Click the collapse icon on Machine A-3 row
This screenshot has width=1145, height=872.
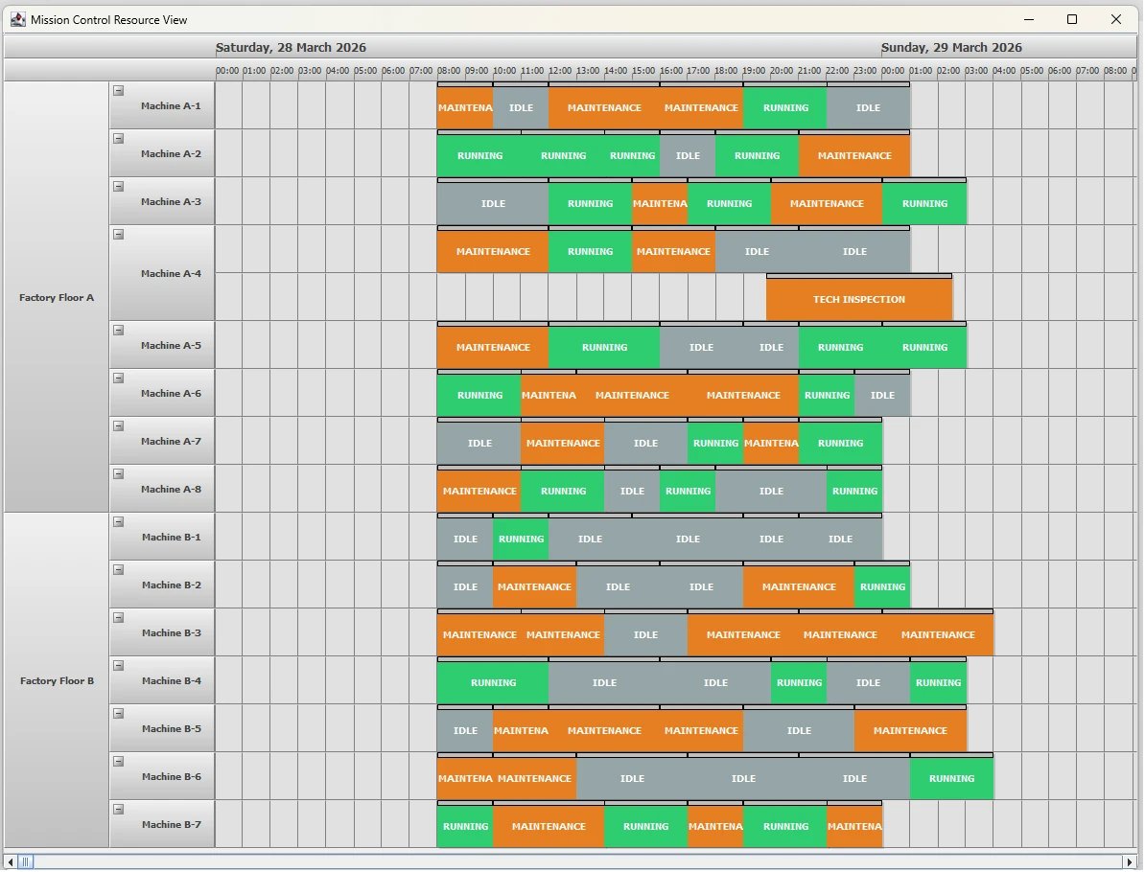(118, 186)
